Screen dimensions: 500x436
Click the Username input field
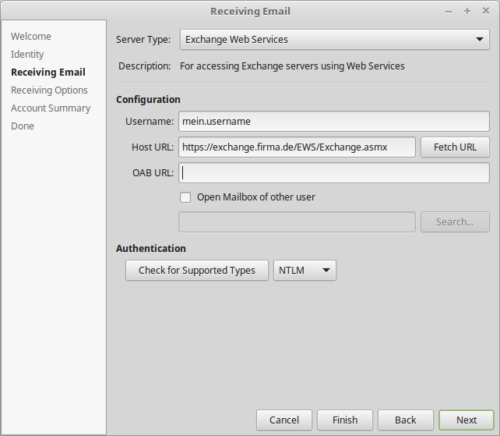click(x=334, y=122)
